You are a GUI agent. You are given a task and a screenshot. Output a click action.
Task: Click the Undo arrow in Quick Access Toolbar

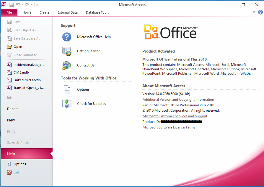click(18, 4)
